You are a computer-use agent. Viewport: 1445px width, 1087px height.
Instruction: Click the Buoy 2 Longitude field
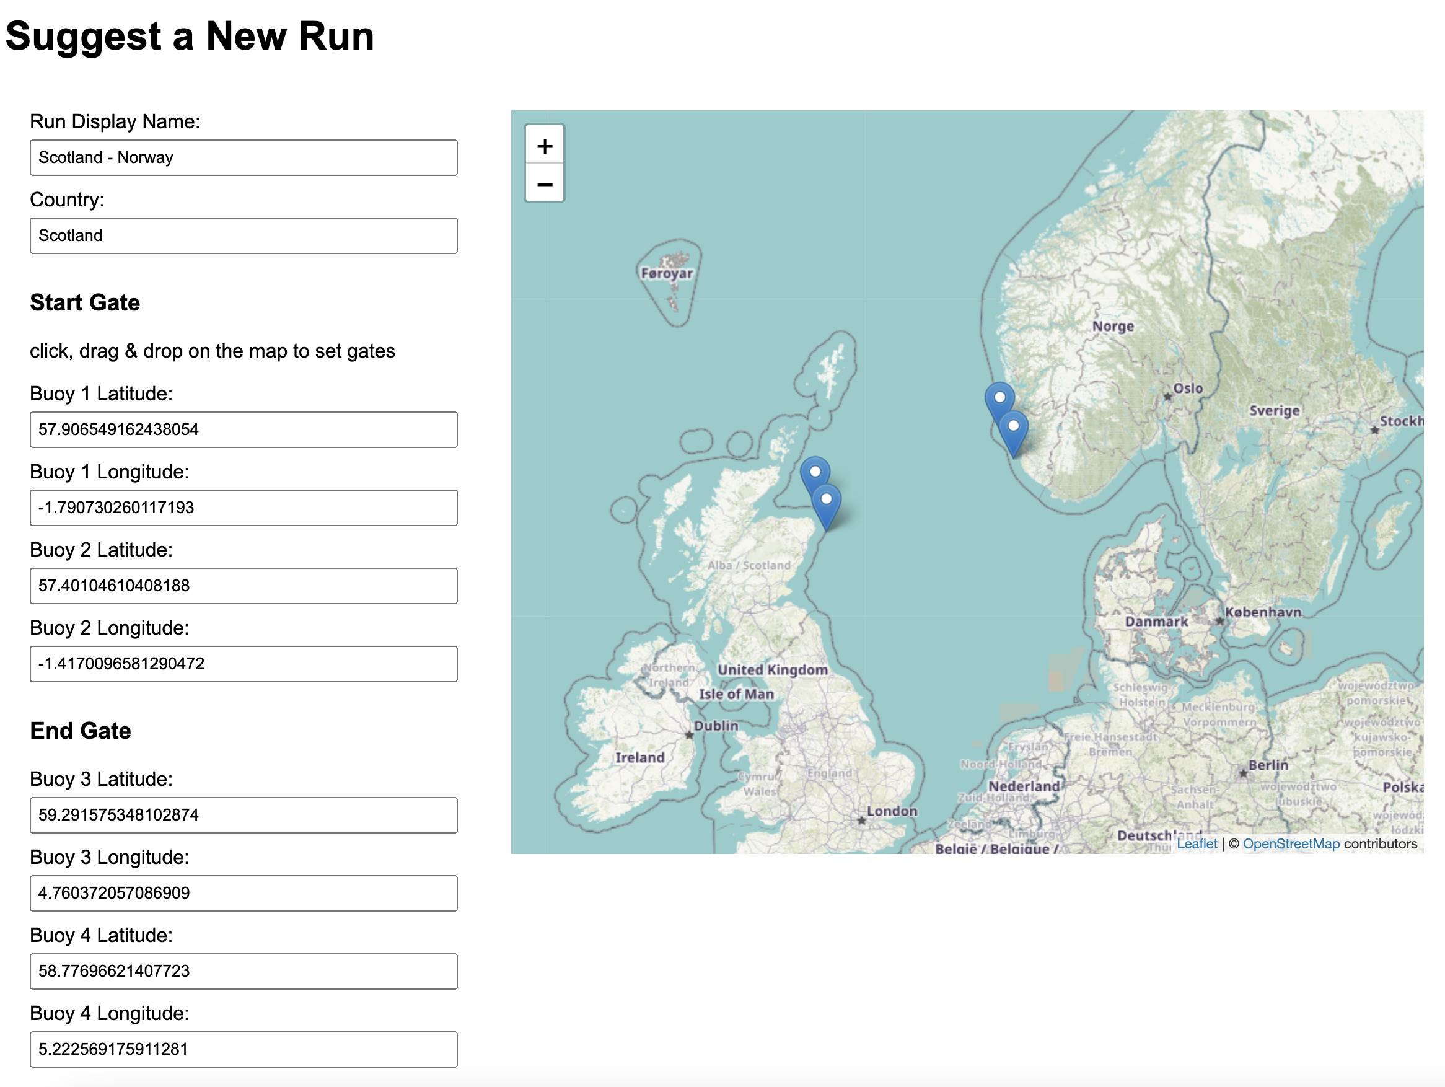243,664
